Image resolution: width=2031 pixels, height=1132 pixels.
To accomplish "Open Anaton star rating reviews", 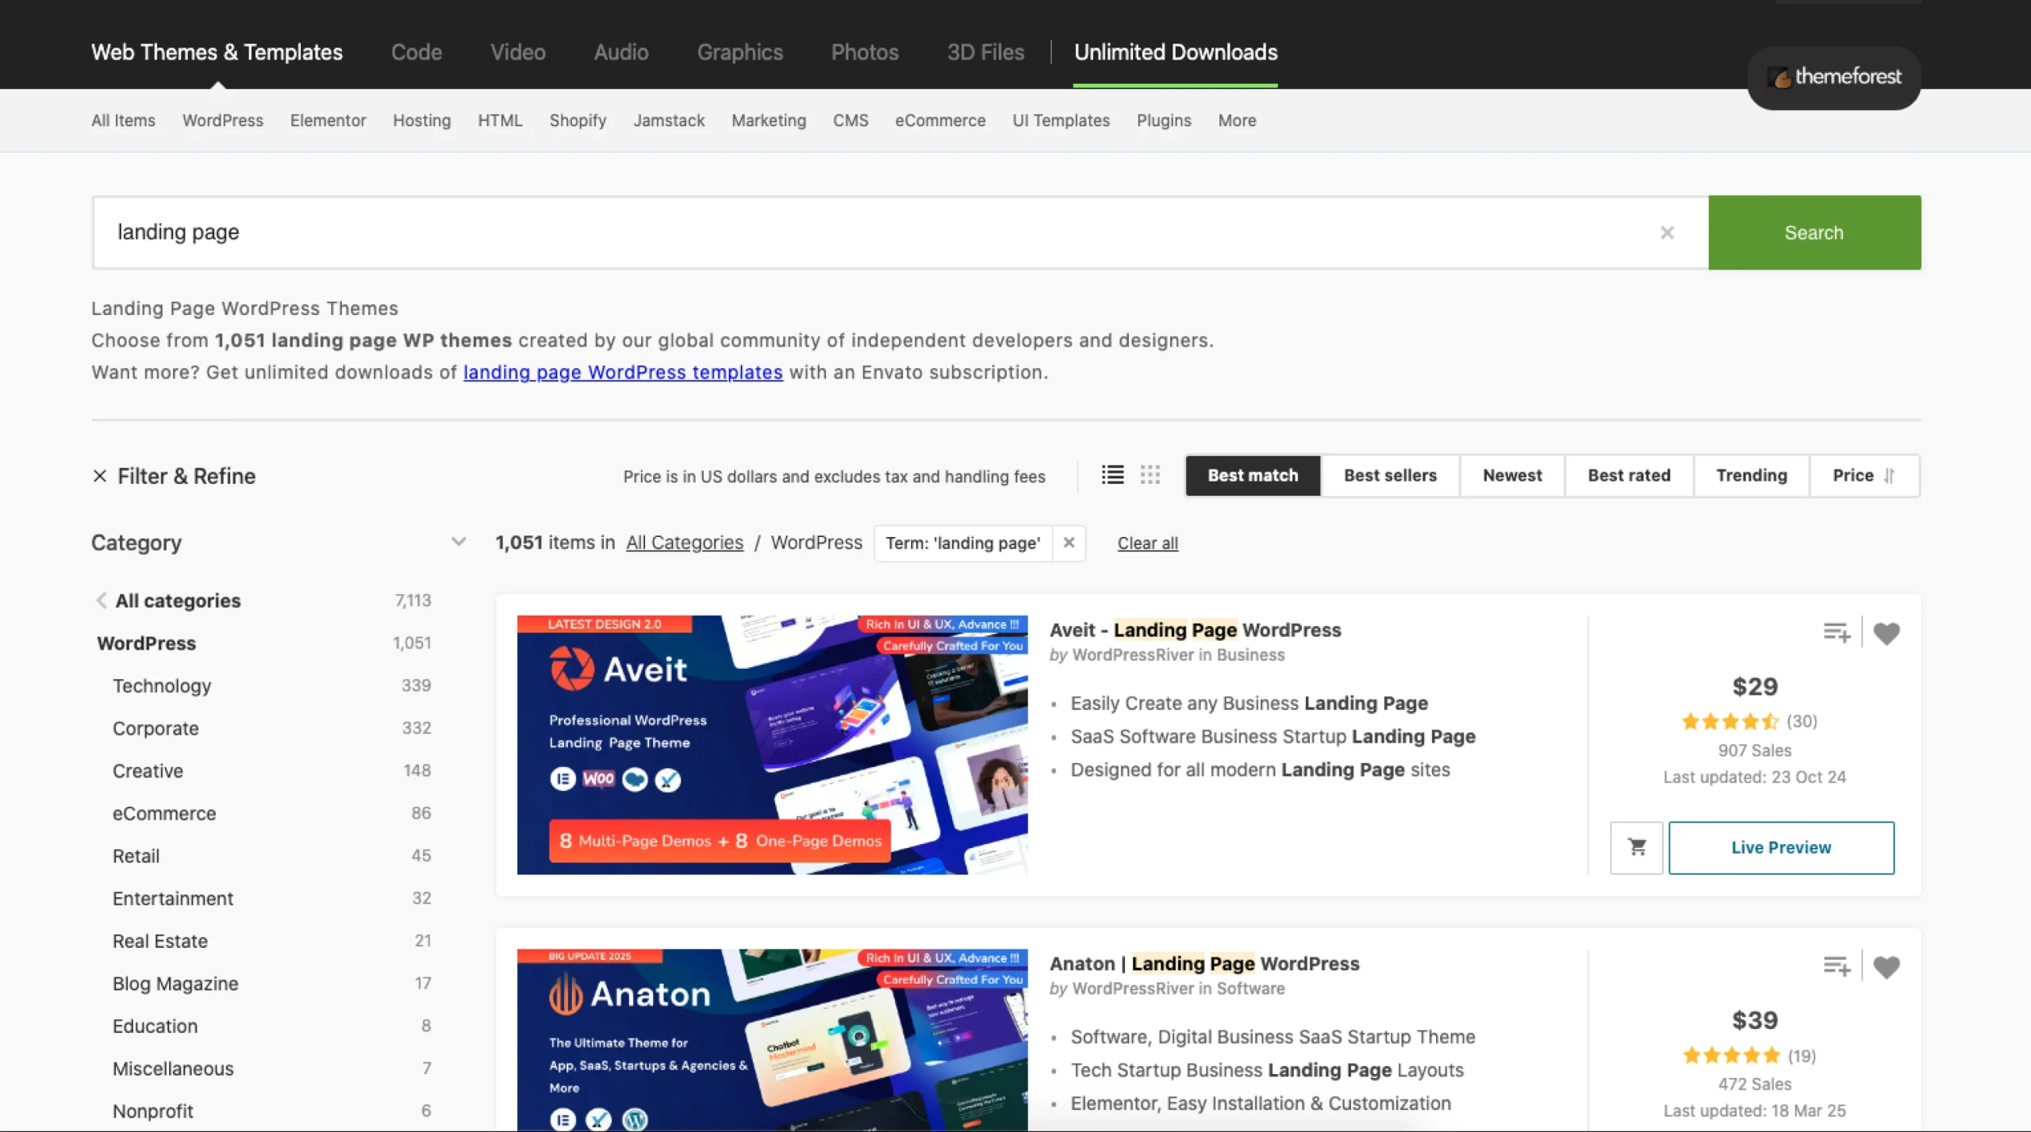I will (x=1731, y=1055).
